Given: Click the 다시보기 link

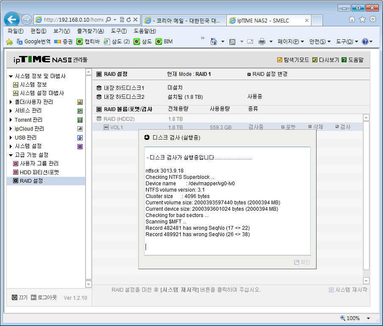Looking at the screenshot, I should pyautogui.click(x=326, y=60).
